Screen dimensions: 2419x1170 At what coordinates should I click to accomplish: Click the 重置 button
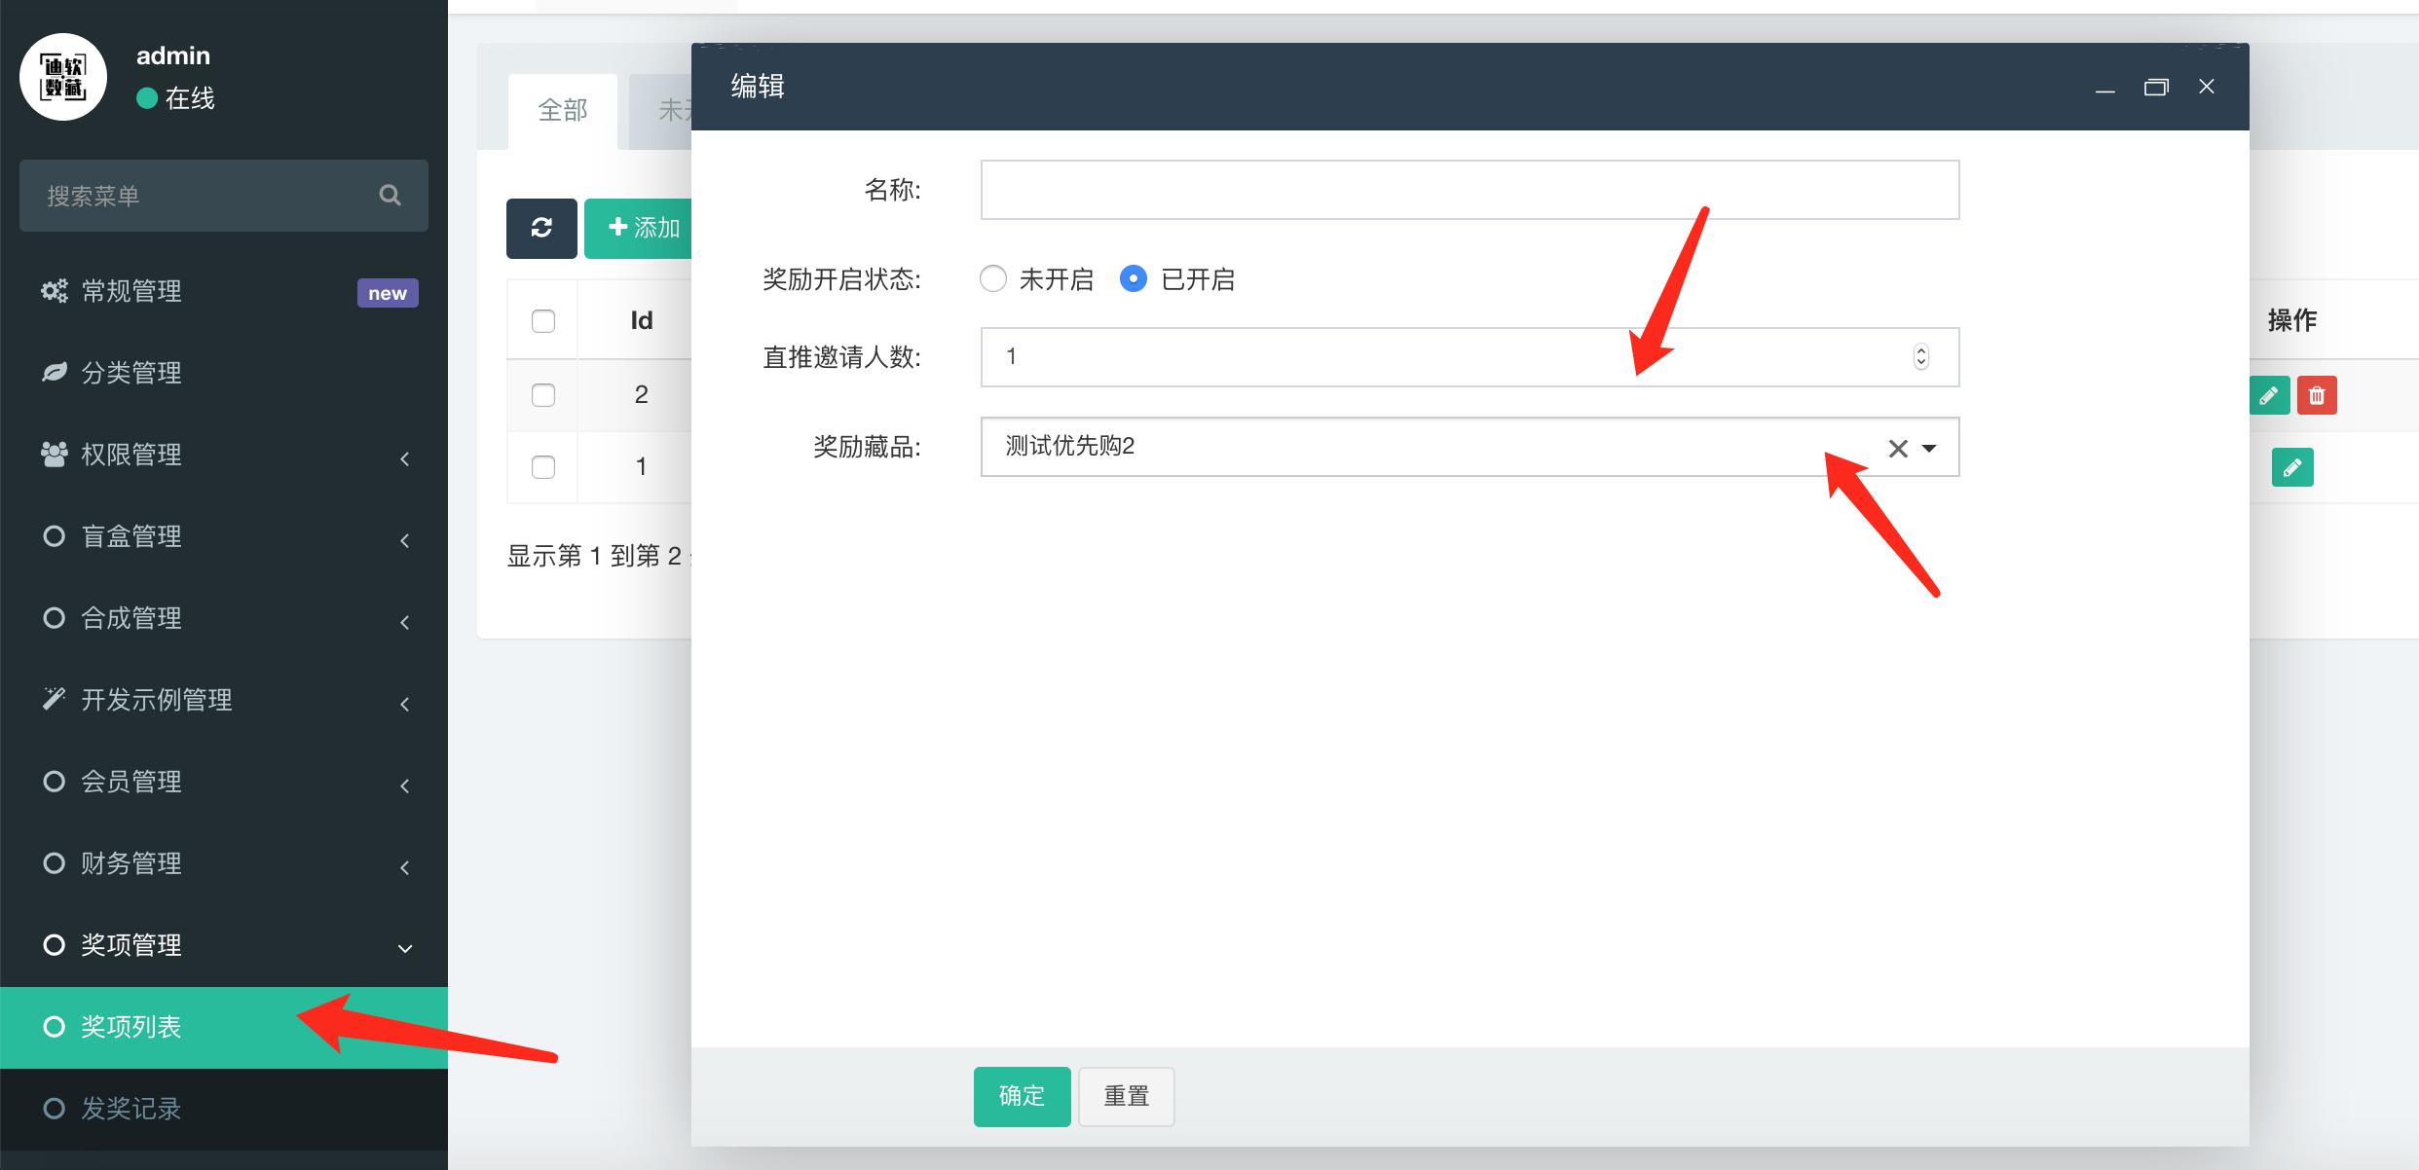click(x=1126, y=1096)
